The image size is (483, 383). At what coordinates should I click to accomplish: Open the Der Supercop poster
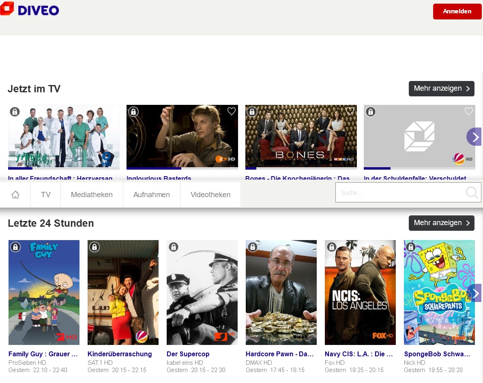(202, 293)
